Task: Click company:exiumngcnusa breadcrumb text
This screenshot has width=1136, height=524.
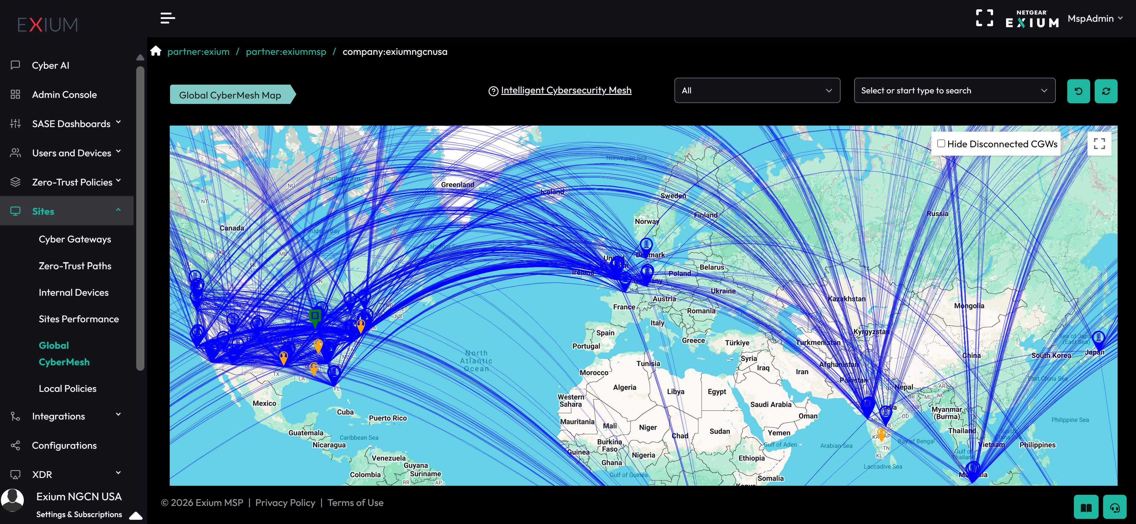Action: (395, 51)
